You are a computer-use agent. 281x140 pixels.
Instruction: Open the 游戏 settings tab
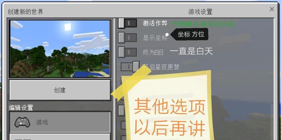pos(60,122)
